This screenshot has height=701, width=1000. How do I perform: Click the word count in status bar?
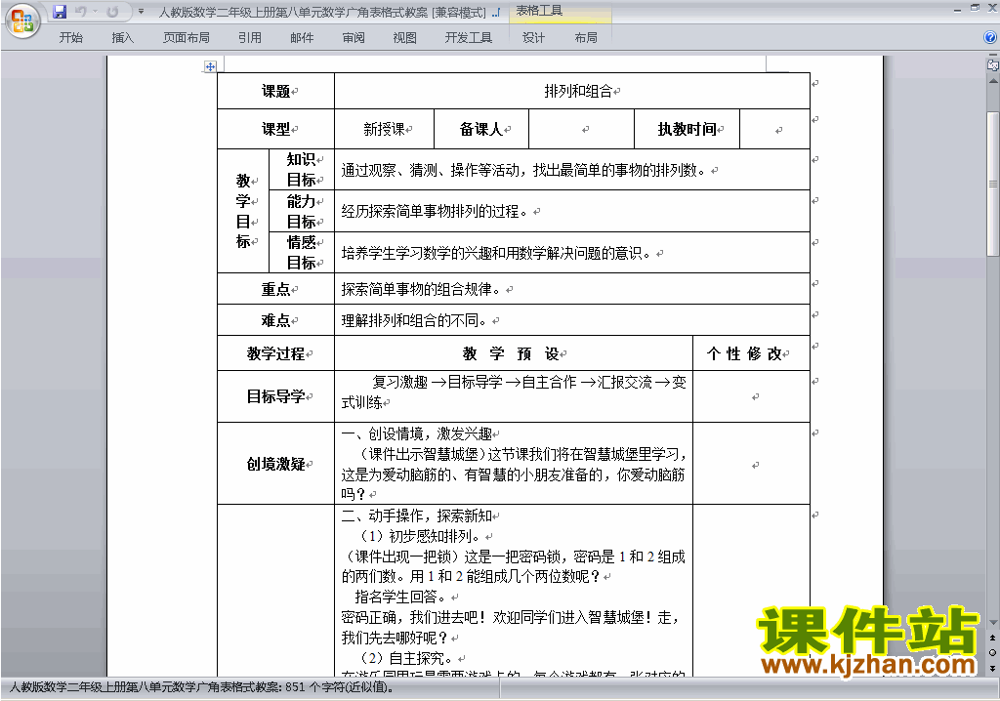(x=201, y=687)
